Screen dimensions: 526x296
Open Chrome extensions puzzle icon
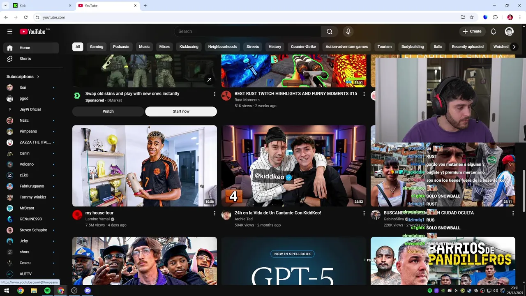(495, 17)
